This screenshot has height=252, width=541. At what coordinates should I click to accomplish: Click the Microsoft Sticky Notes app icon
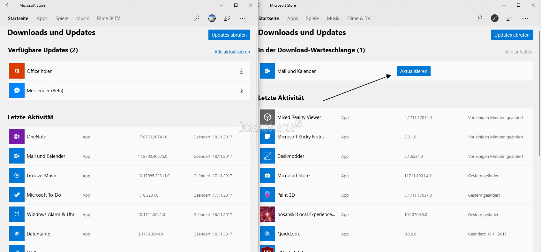(x=267, y=136)
